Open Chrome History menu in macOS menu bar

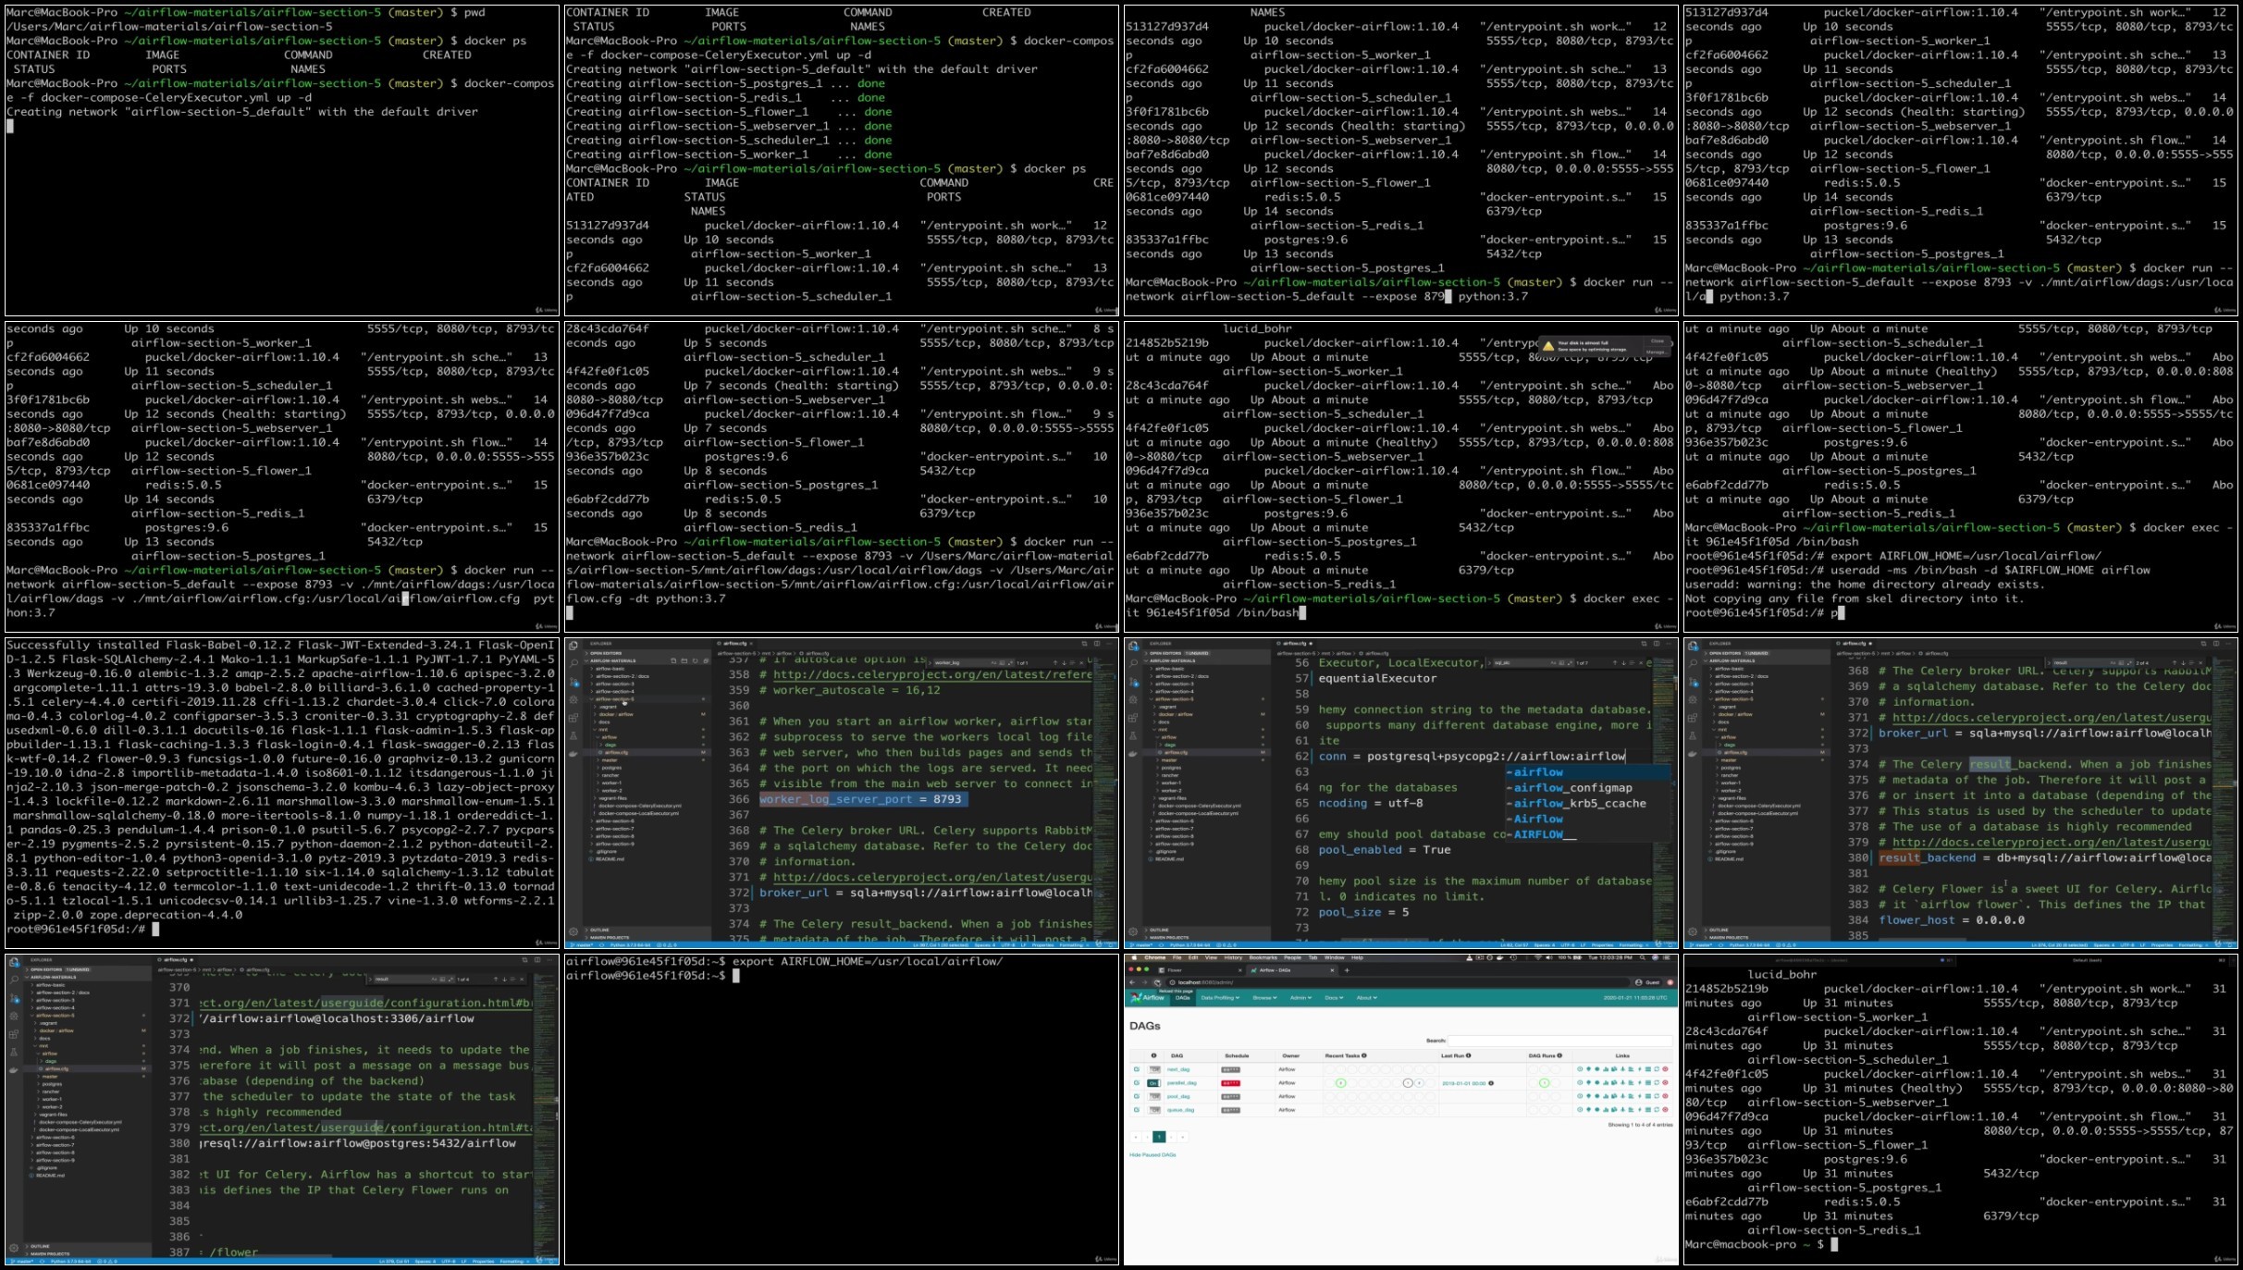tap(1233, 957)
